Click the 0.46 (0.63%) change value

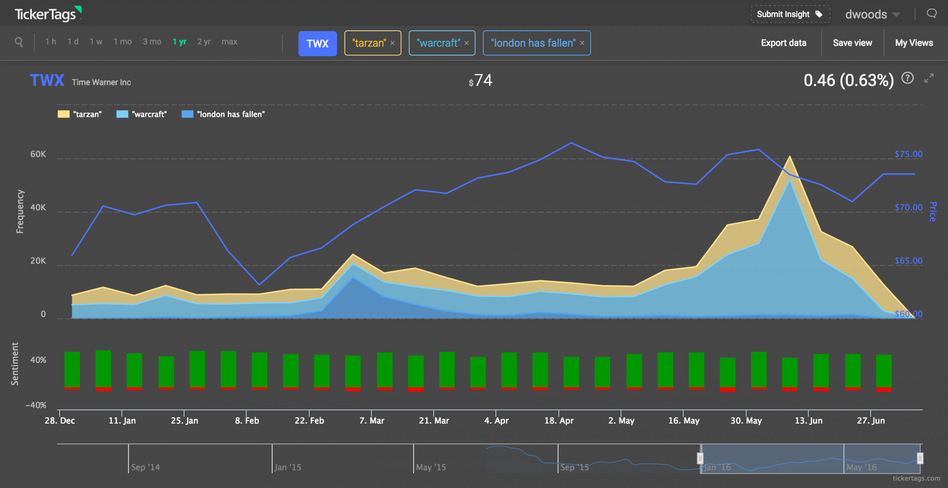(x=848, y=81)
